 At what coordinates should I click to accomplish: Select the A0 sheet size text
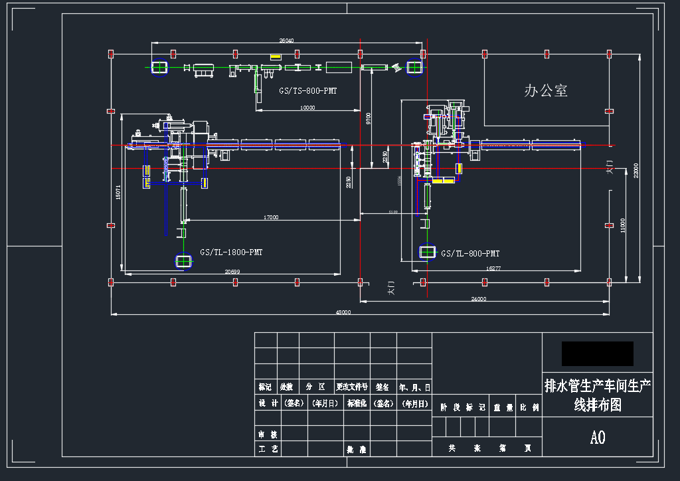click(598, 437)
